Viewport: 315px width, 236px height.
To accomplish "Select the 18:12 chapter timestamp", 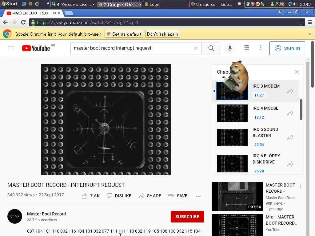I will click(x=259, y=117).
